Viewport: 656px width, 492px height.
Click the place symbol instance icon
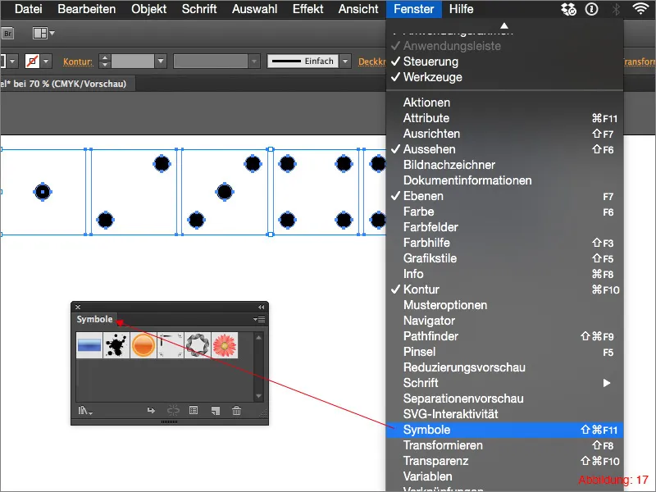click(x=151, y=411)
